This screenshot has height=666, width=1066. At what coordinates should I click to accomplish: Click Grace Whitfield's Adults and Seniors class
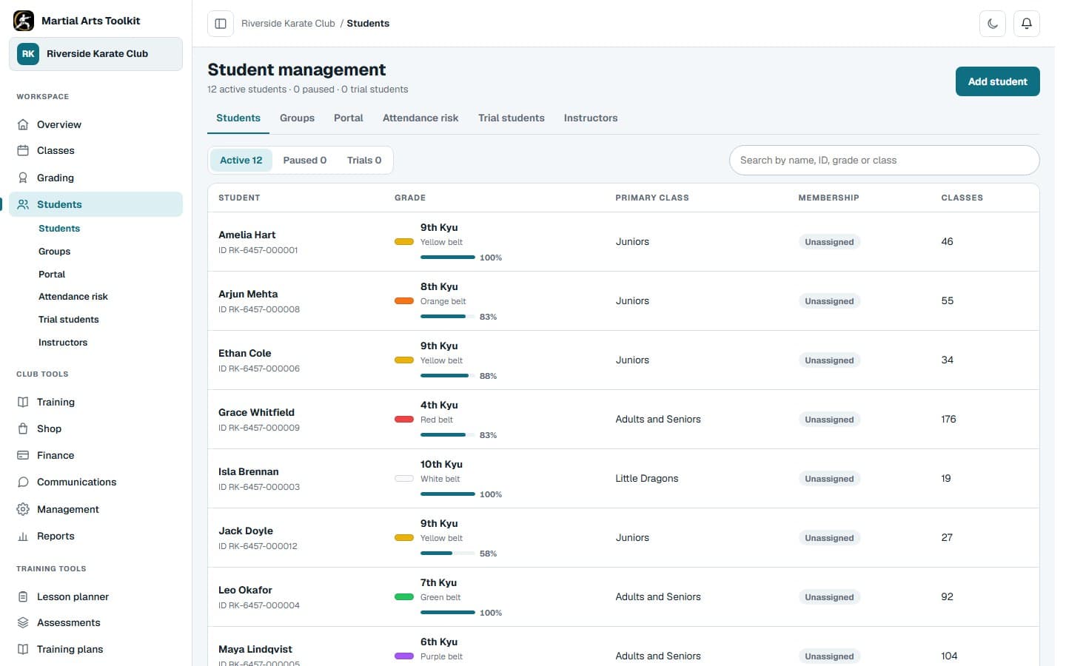(x=658, y=420)
